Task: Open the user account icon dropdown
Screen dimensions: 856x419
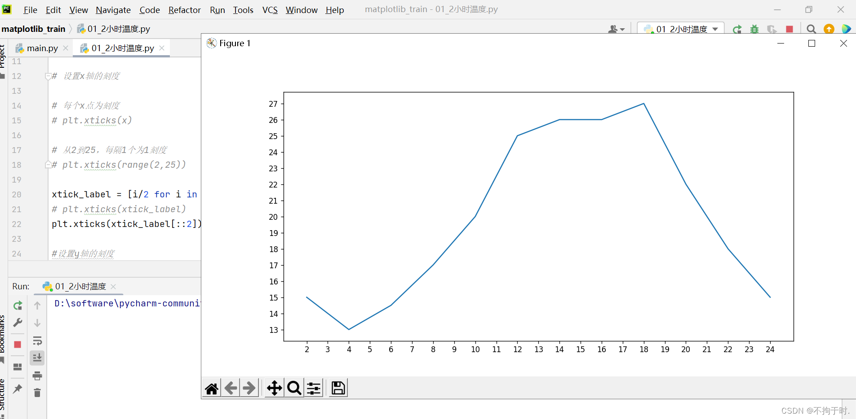Action: click(x=616, y=29)
